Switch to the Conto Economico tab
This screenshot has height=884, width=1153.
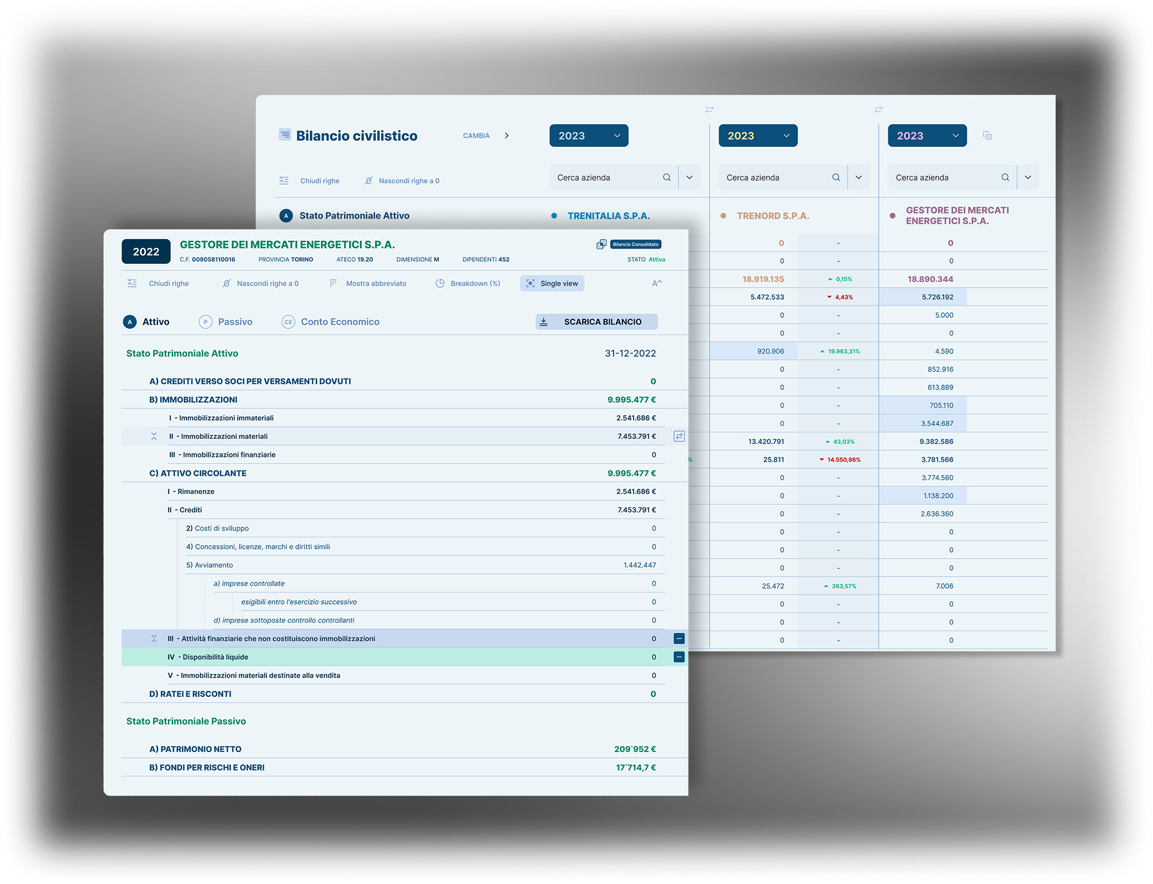pos(331,322)
